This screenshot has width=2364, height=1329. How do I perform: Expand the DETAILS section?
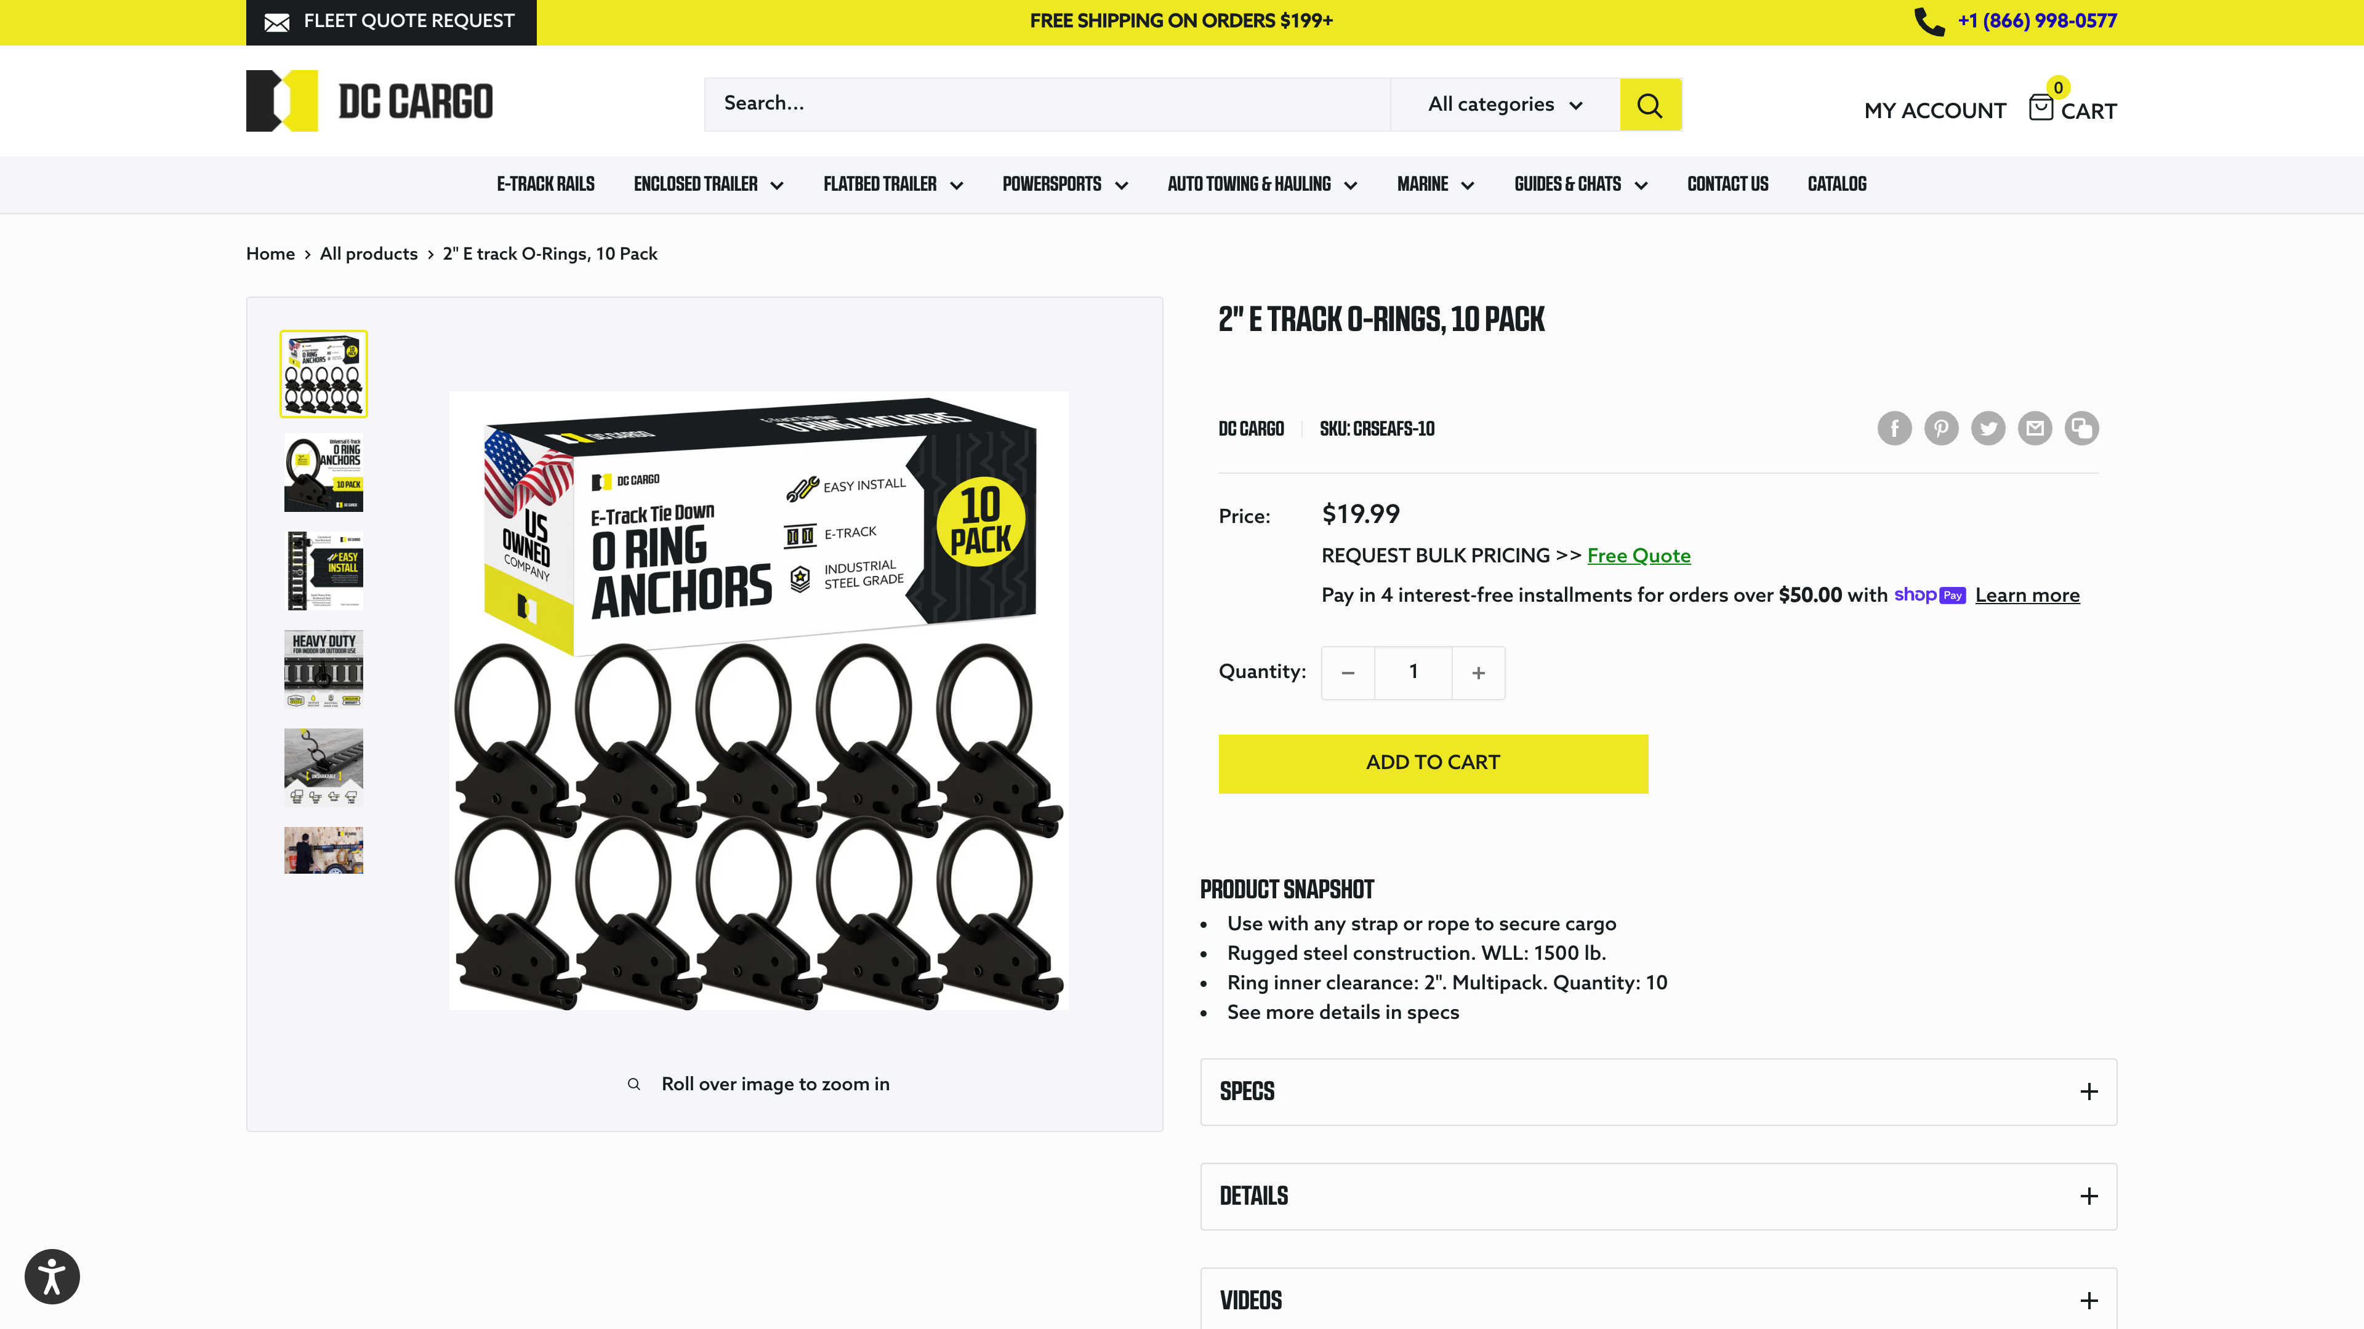coord(1658,1196)
